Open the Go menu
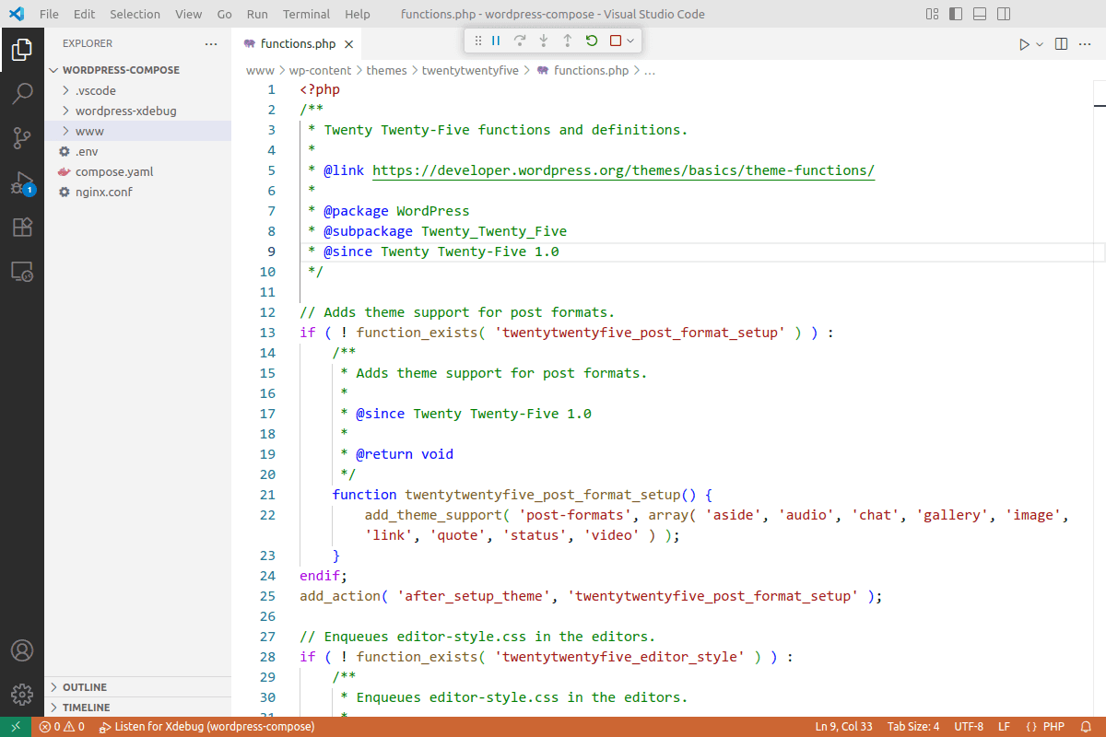Viewport: 1106px width, 737px height. click(225, 14)
